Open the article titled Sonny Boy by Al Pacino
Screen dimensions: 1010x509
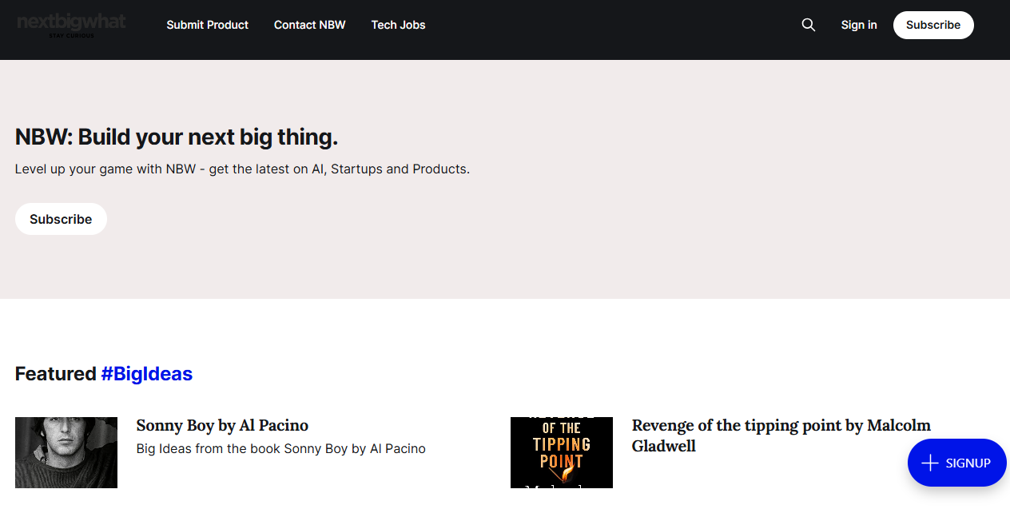click(222, 425)
